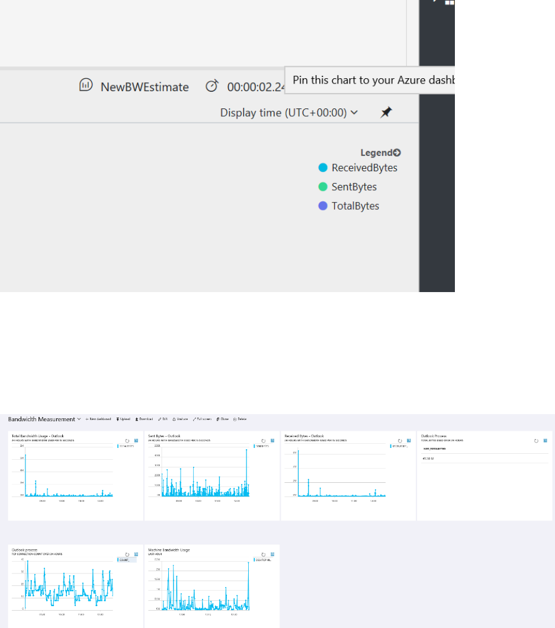Collapse the Legend arrow icon

[397, 153]
